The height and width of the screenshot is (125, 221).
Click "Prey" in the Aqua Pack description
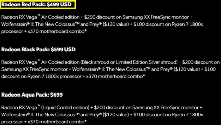click(x=93, y=115)
